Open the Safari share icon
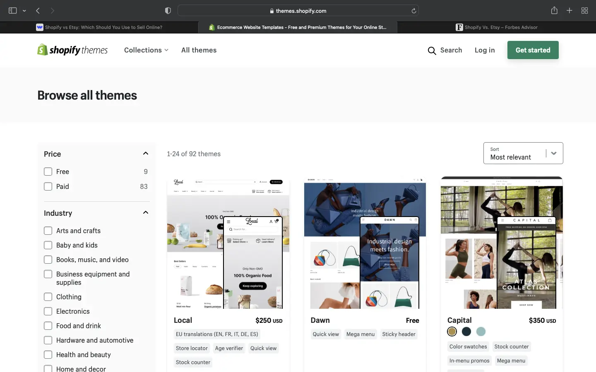Image resolution: width=596 pixels, height=372 pixels. [554, 10]
